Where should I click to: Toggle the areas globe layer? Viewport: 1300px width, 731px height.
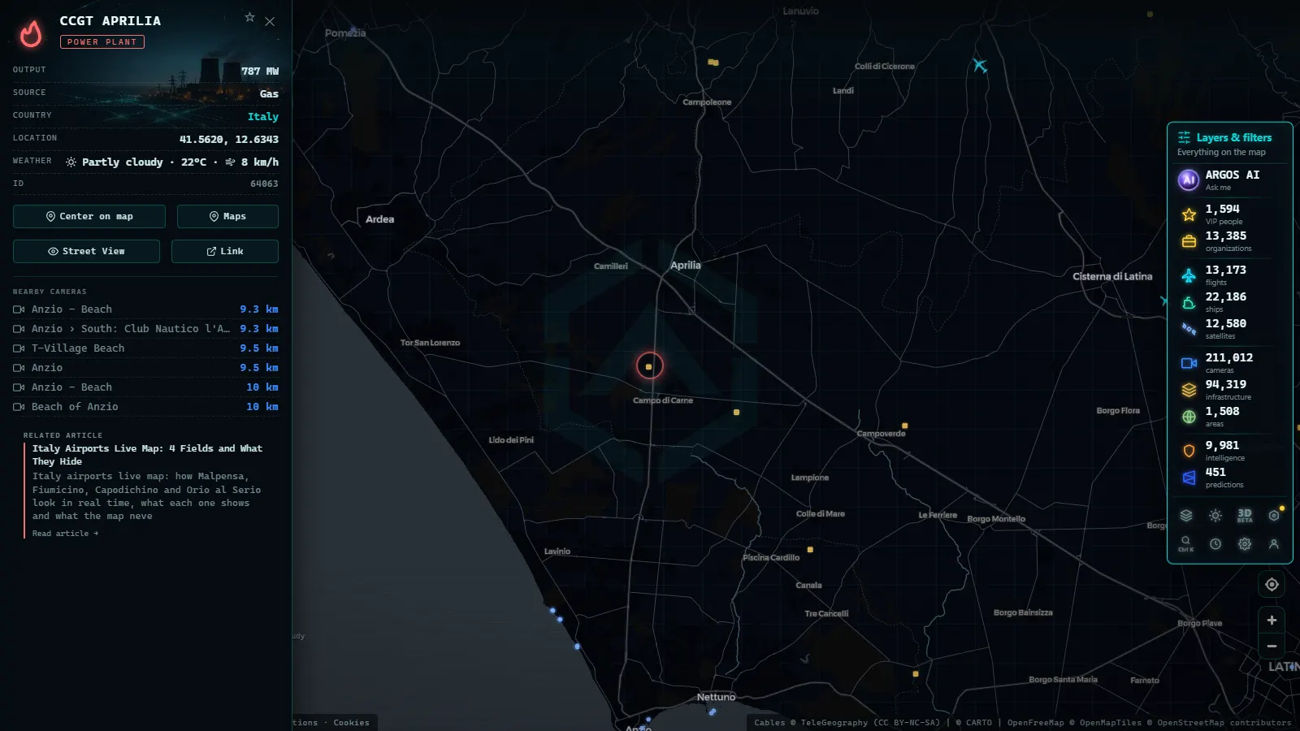click(x=1189, y=417)
